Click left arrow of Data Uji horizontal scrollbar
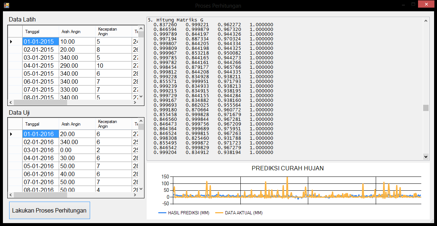 point(11,195)
